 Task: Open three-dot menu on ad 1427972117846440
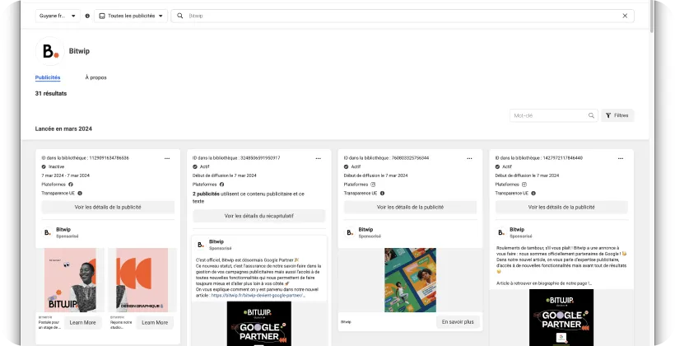[x=621, y=158]
